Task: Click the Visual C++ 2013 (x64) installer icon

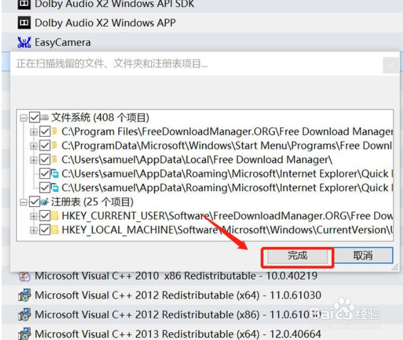Action: (25, 334)
